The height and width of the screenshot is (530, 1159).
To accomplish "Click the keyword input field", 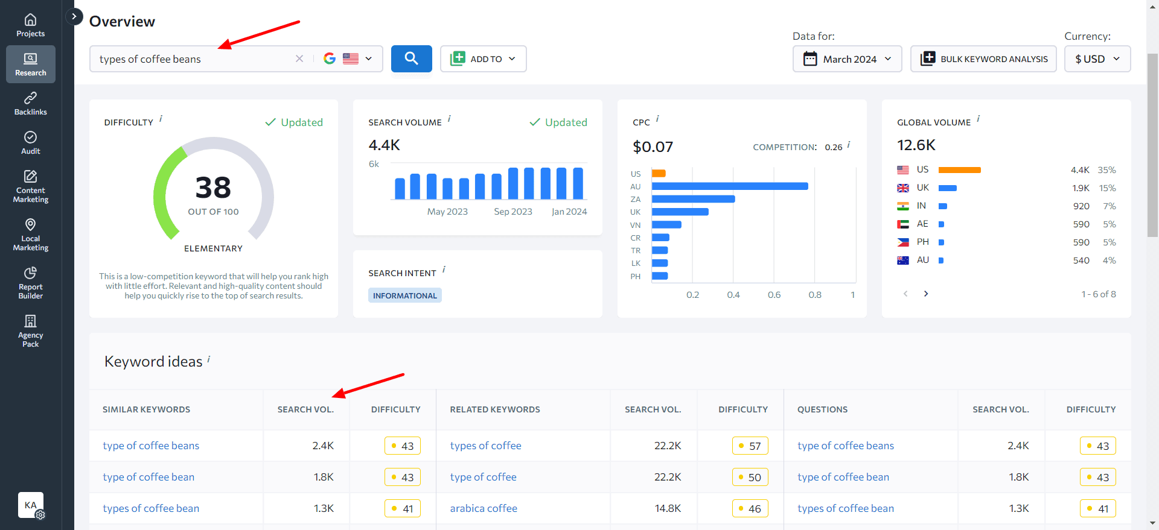I will (x=193, y=59).
